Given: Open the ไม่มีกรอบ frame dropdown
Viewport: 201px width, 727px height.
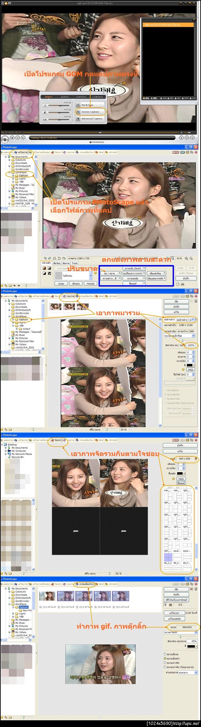Looking at the screenshot, I should click(x=90, y=276).
